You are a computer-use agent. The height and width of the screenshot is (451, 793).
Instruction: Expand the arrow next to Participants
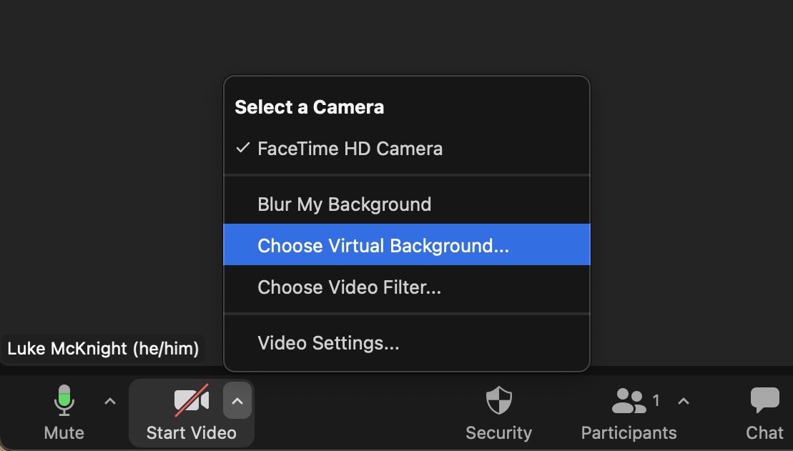coord(684,401)
